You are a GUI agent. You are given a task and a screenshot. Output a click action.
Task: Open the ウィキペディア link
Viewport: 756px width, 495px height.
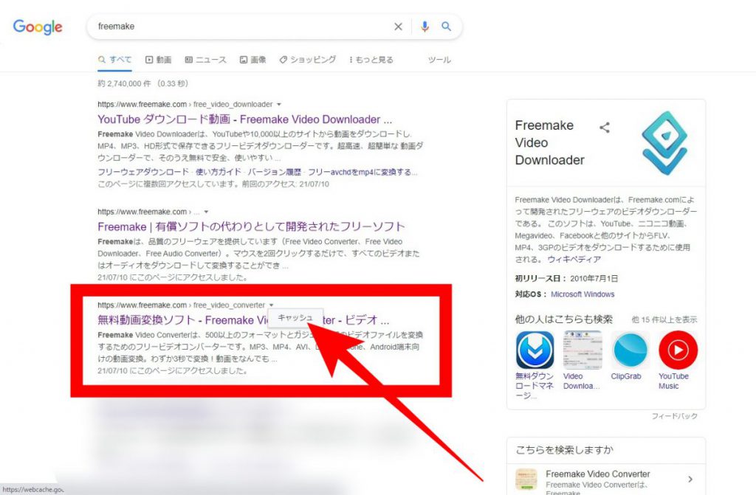(574, 260)
